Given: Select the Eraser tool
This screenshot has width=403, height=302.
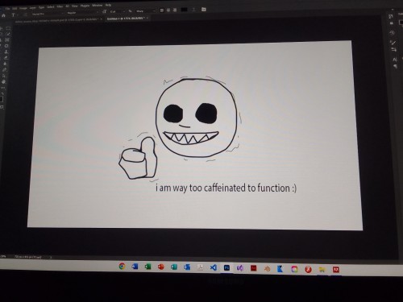Looking at the screenshot, I should [x=6, y=57].
